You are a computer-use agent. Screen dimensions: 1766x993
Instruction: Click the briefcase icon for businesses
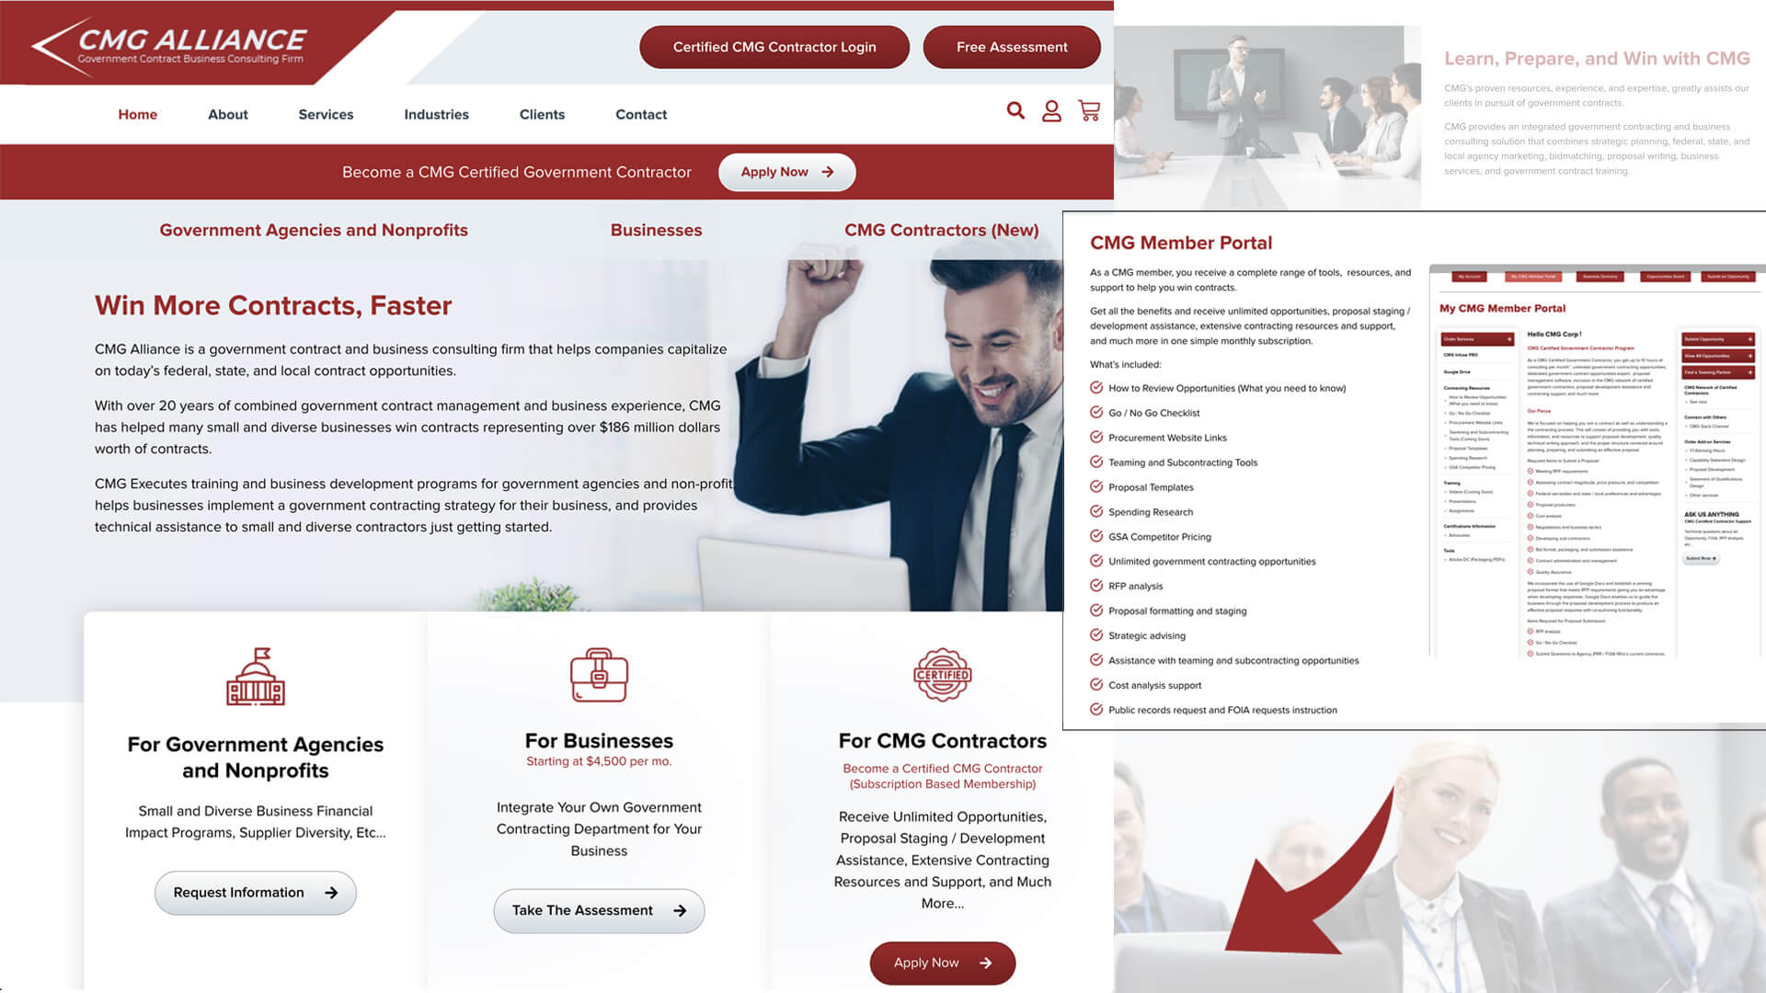tap(599, 676)
